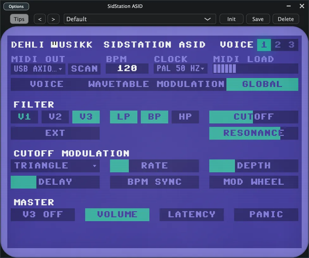This screenshot has width=309, height=258.
Task: Click the BPM 120 value field
Action: coord(127,68)
